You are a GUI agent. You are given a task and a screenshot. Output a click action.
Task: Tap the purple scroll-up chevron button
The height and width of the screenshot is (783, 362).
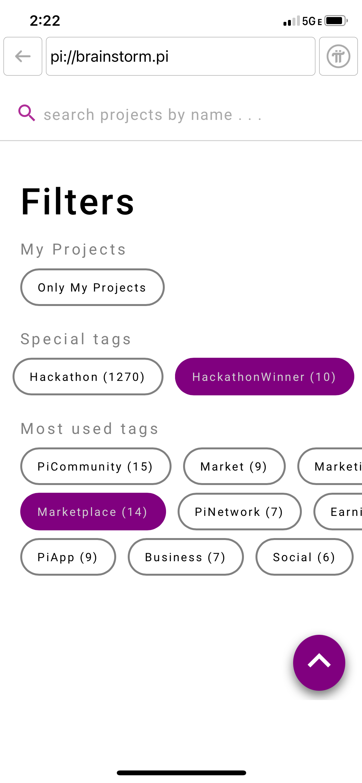[319, 662]
